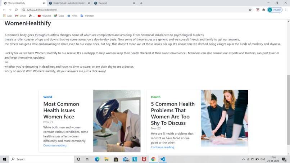Click the scrollbar down arrow
The image size is (290, 163).
point(288,154)
